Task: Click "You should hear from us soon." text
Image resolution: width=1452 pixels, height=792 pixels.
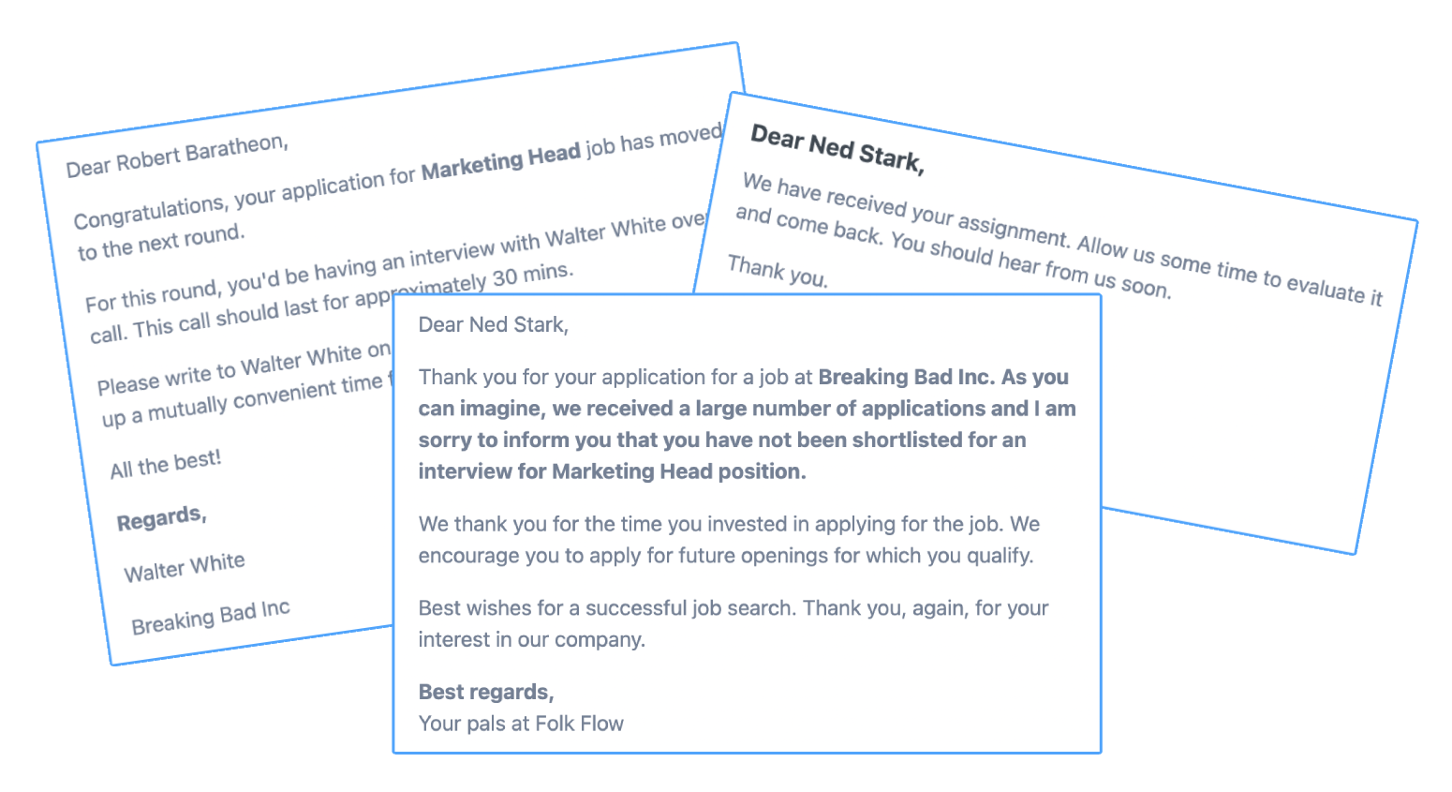Action: click(1030, 264)
